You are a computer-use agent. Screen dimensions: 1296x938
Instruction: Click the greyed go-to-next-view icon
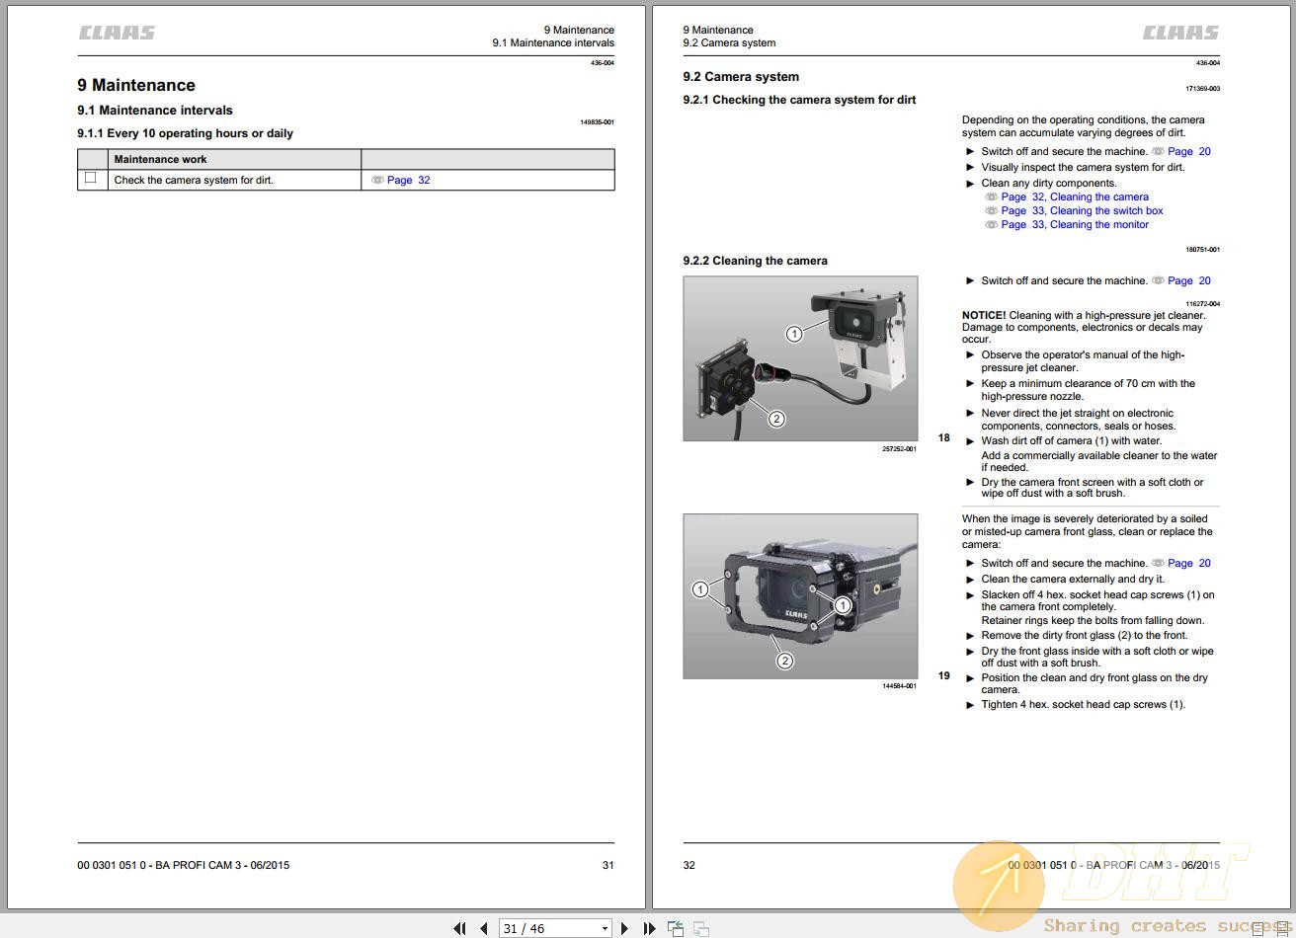700,928
